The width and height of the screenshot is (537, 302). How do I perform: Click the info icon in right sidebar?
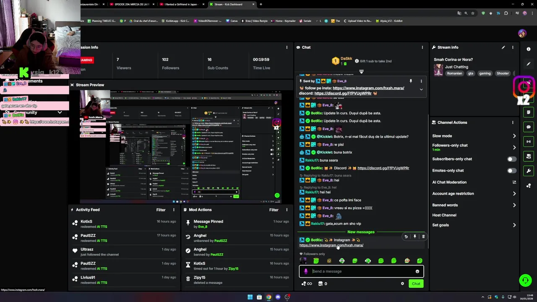[x=529, y=49]
